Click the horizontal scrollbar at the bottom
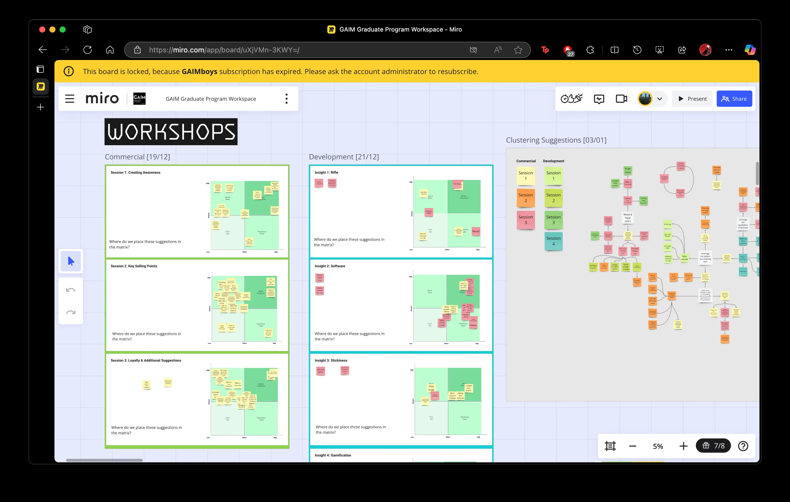 point(104,460)
